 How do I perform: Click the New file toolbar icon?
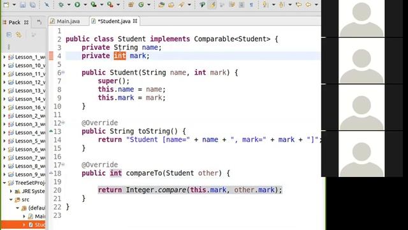pyautogui.click(x=6, y=4)
